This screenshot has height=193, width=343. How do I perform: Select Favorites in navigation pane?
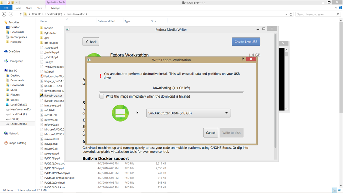click(14, 22)
